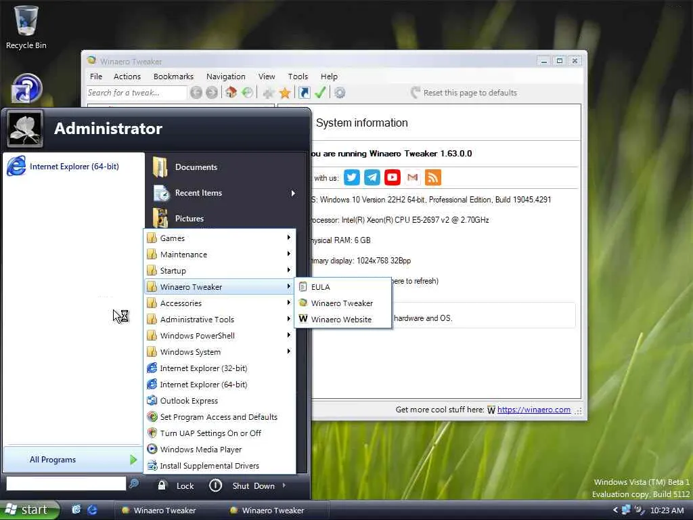
Task: Expand the Accessories folder
Action: 220,303
